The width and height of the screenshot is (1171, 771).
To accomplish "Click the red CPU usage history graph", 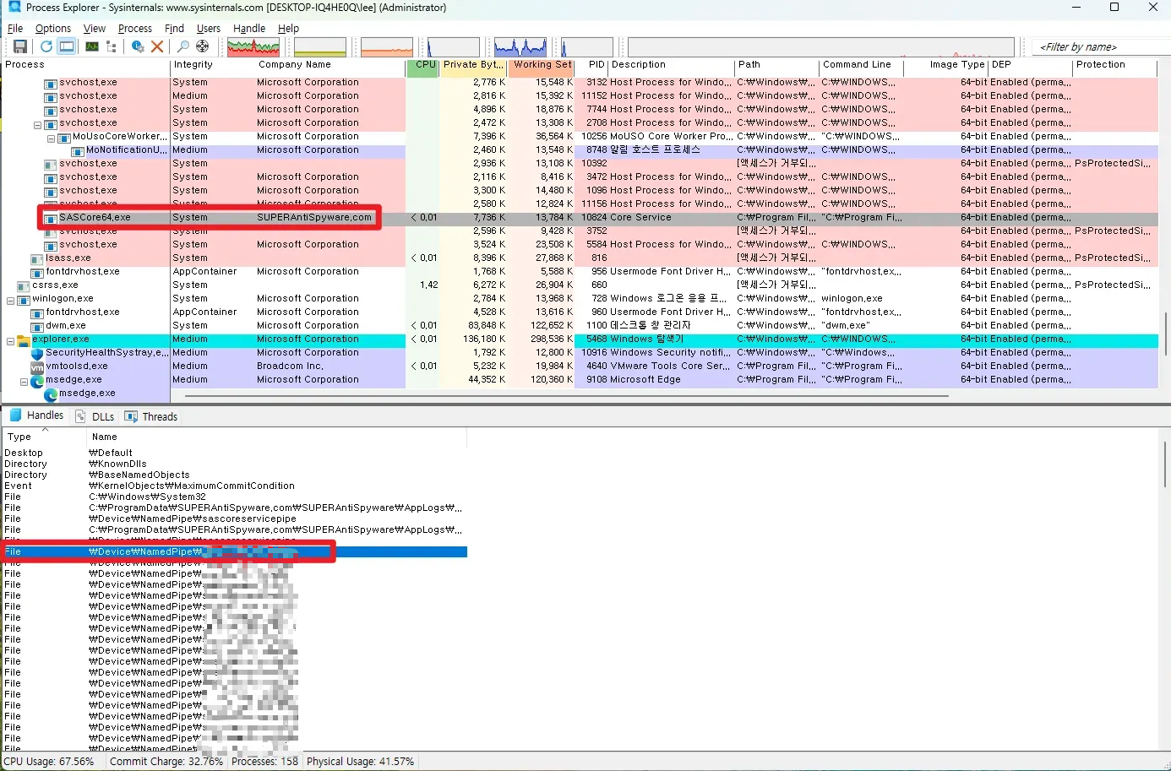I will pyautogui.click(x=253, y=46).
